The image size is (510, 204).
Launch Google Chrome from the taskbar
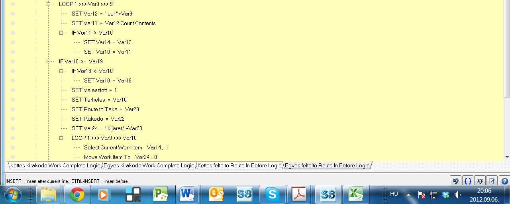[x=77, y=194]
